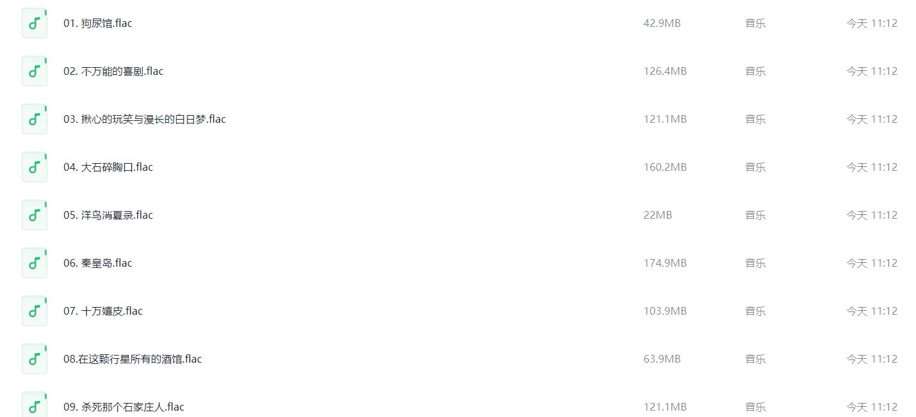Select file 09. 杀死那个石家庄人.flac

(x=124, y=407)
